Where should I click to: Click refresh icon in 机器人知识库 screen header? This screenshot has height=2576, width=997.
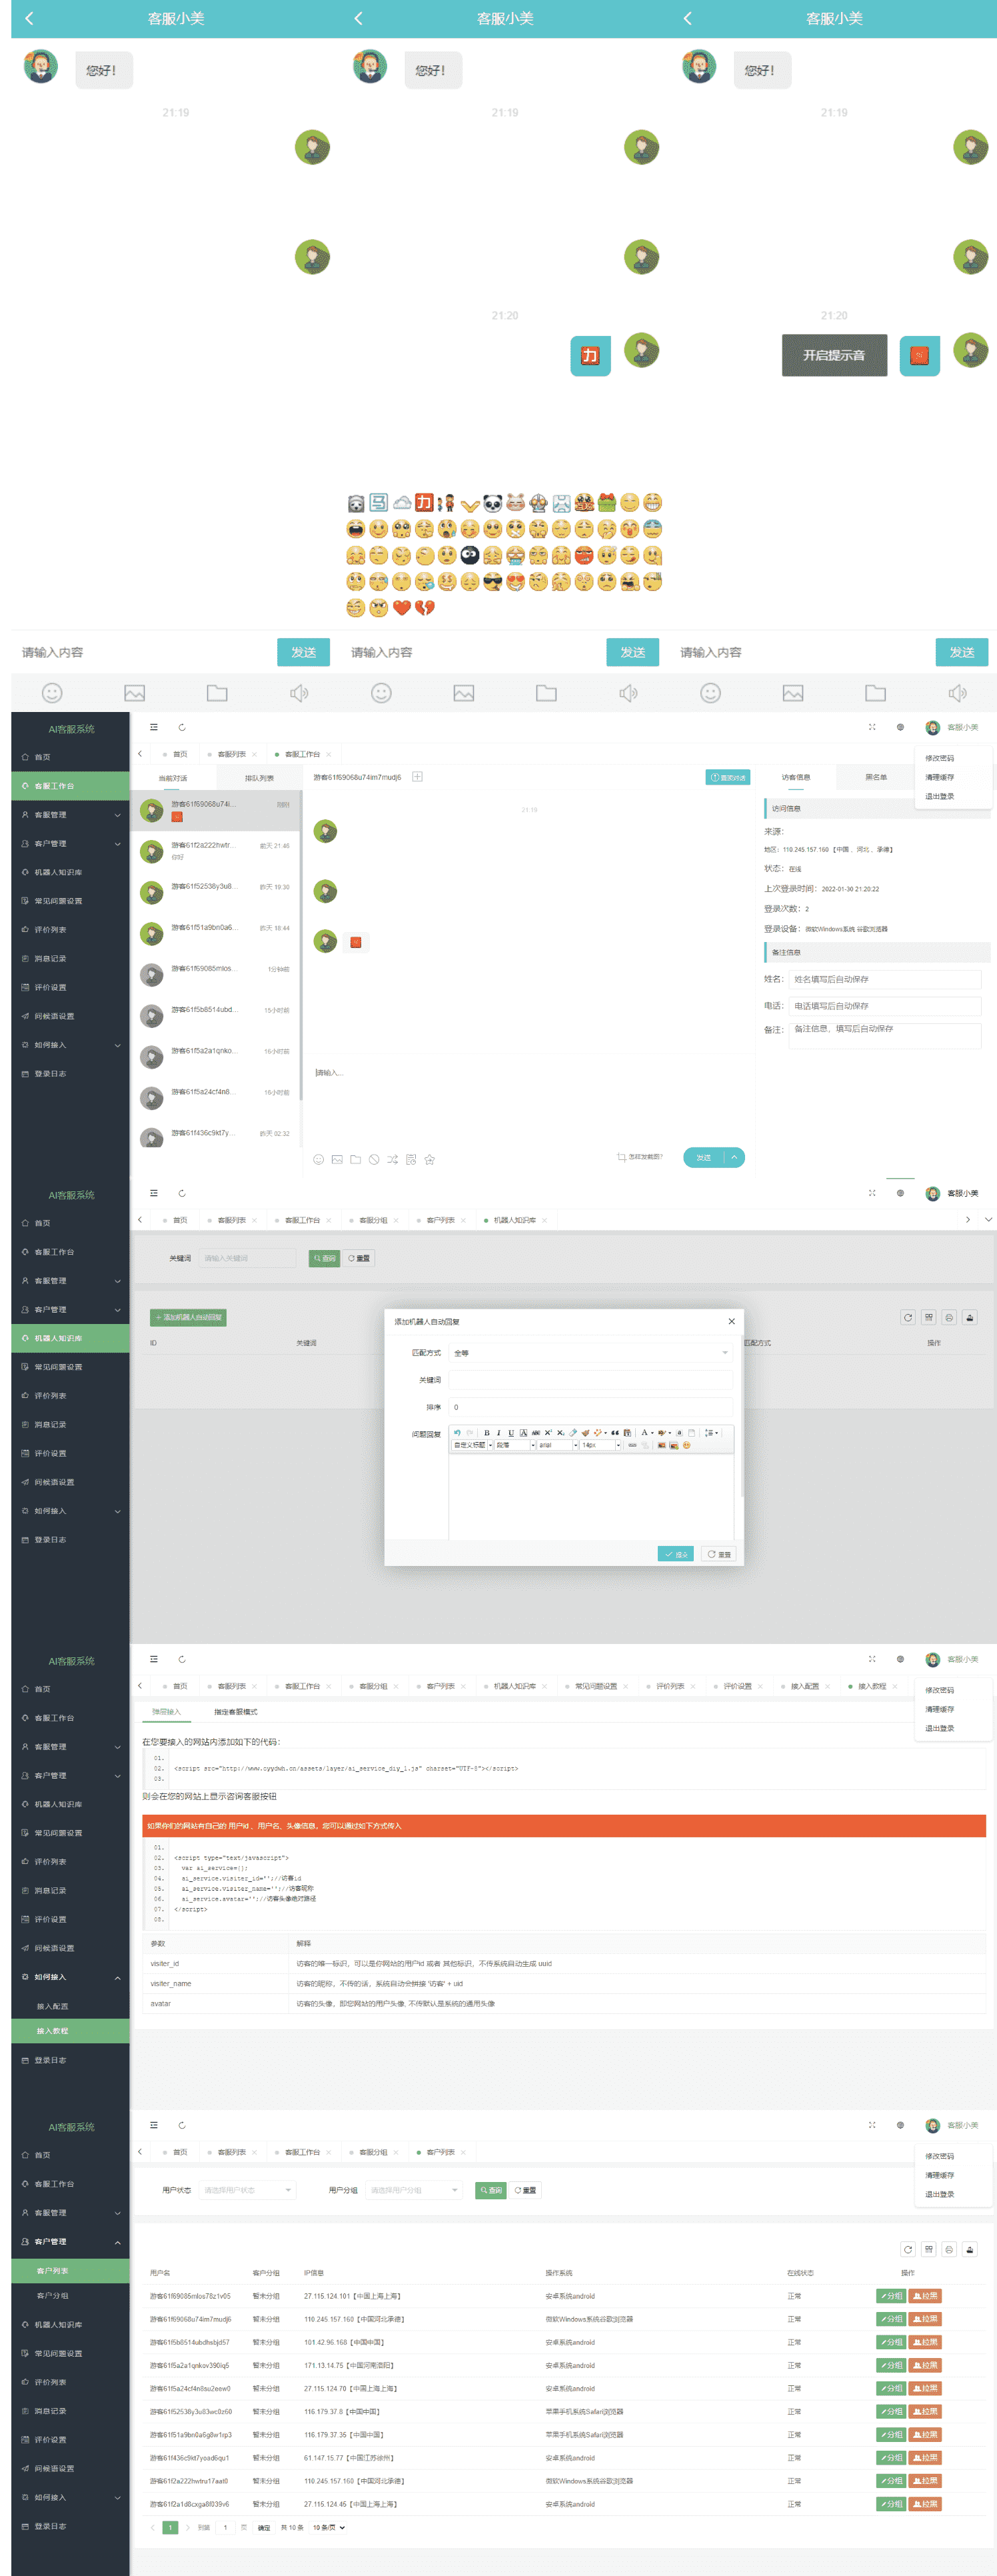tap(181, 1193)
